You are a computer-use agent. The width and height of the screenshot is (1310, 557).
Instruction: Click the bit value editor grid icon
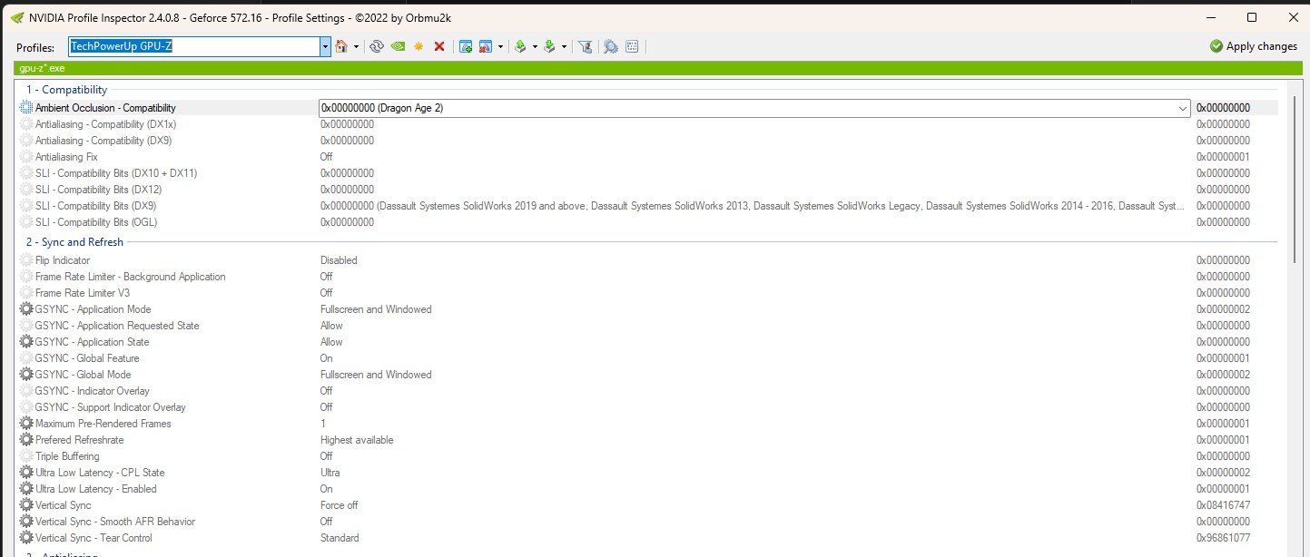click(632, 46)
